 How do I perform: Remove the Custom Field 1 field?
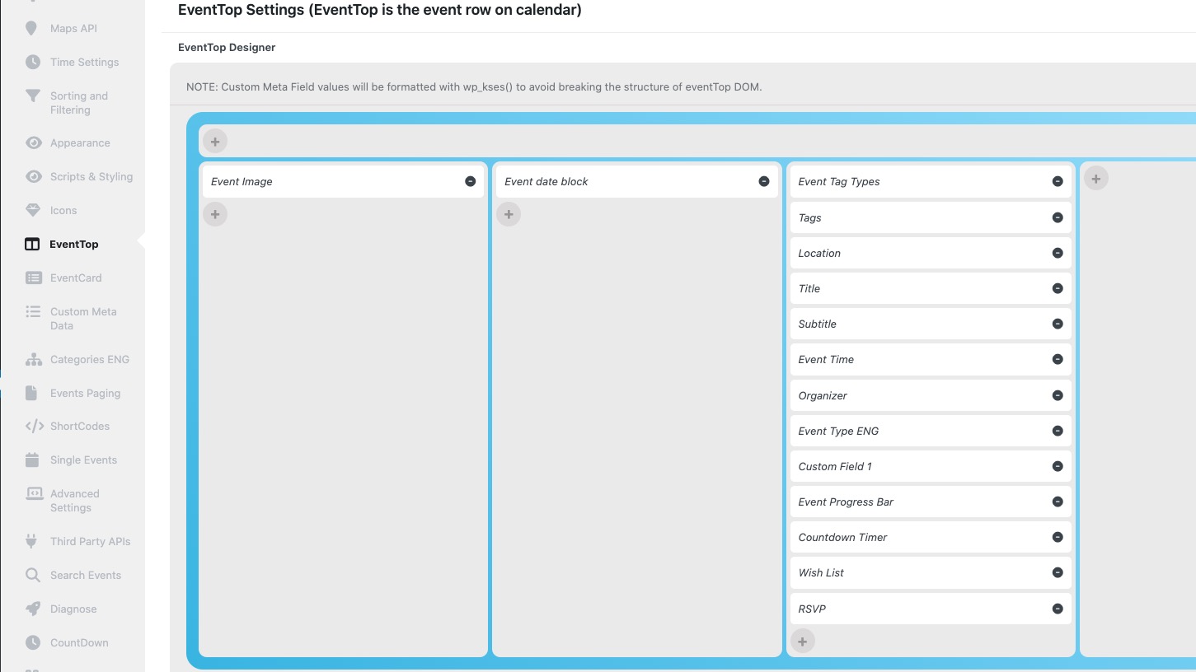coord(1058,467)
